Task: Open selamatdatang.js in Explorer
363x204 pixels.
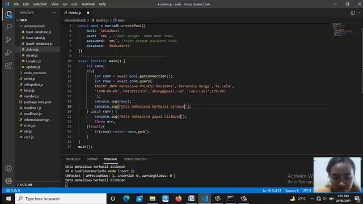Action: (x=36, y=120)
